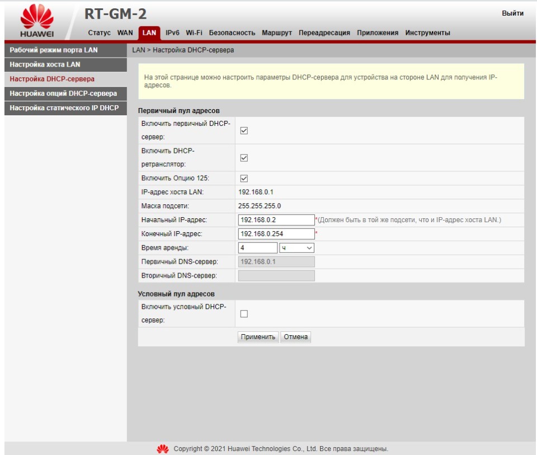The image size is (537, 455).
Task: Click the Применить button
Action: tap(258, 337)
